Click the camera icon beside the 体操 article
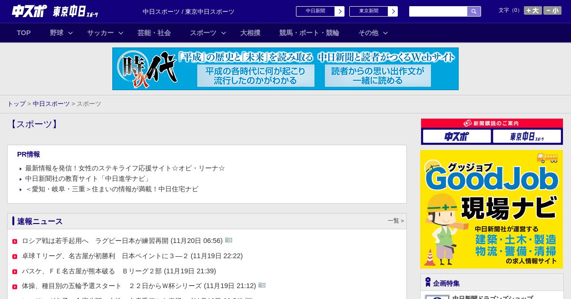Viewport: 571px width, 299px height. point(262,285)
